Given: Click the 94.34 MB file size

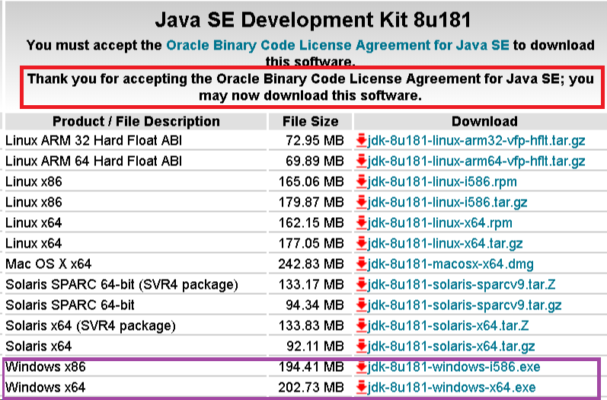Looking at the screenshot, I should point(315,305).
